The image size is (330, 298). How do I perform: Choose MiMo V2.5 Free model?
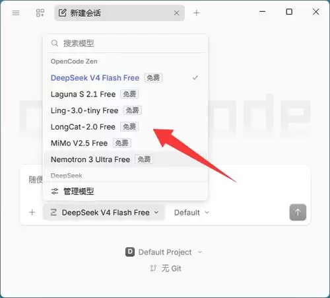click(125, 143)
